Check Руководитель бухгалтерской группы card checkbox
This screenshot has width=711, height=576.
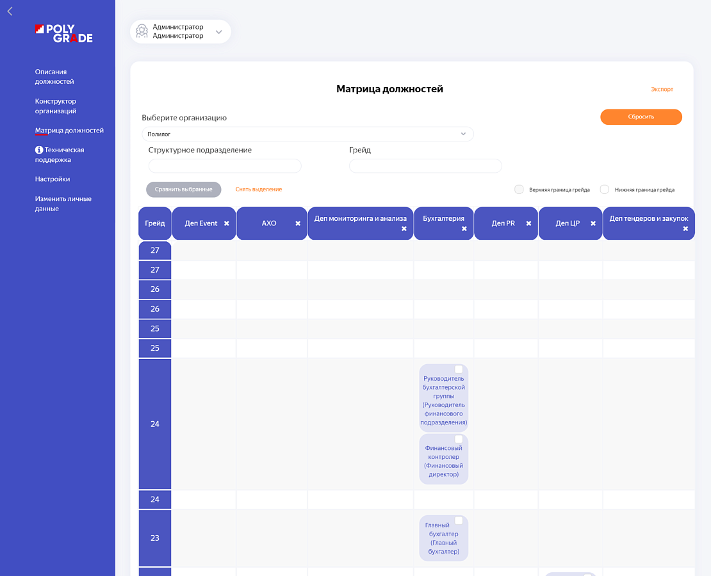[459, 369]
